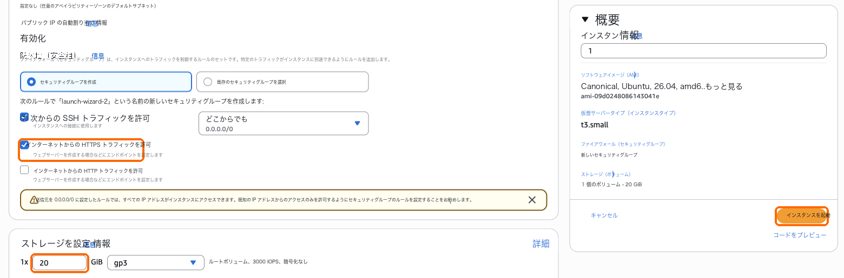Enable the HTTP トラフィックを許可 checkbox
The image size is (844, 278).
(24, 170)
